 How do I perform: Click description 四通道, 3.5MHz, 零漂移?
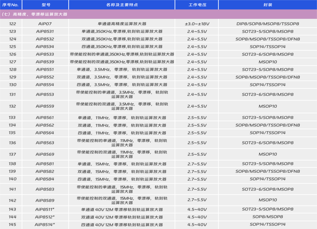click(122, 85)
